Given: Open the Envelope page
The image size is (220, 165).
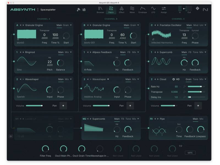Looking at the screenshot, I should (142, 10).
